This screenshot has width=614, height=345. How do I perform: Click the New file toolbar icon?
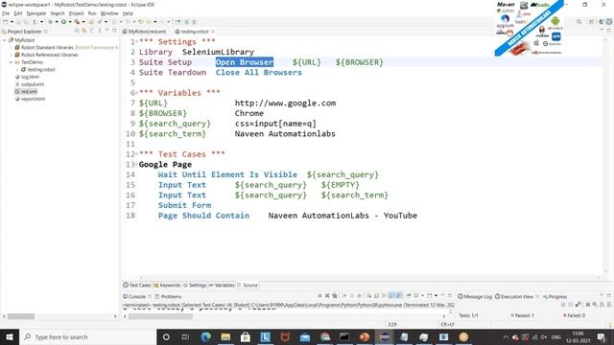coord(5,22)
